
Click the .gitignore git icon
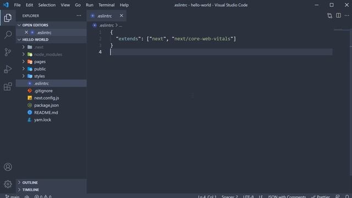30,91
